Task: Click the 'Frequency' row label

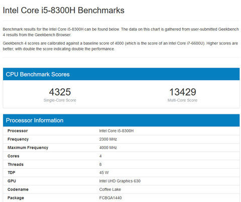Action: tap(18, 139)
